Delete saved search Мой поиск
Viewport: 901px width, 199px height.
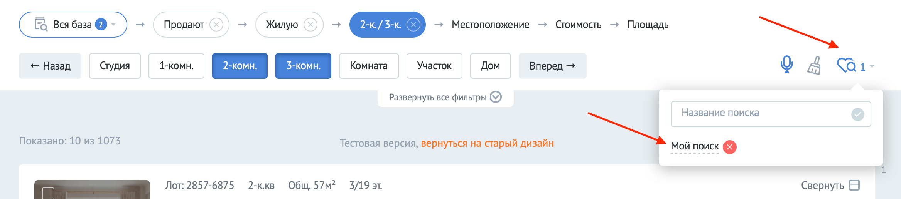[729, 147]
